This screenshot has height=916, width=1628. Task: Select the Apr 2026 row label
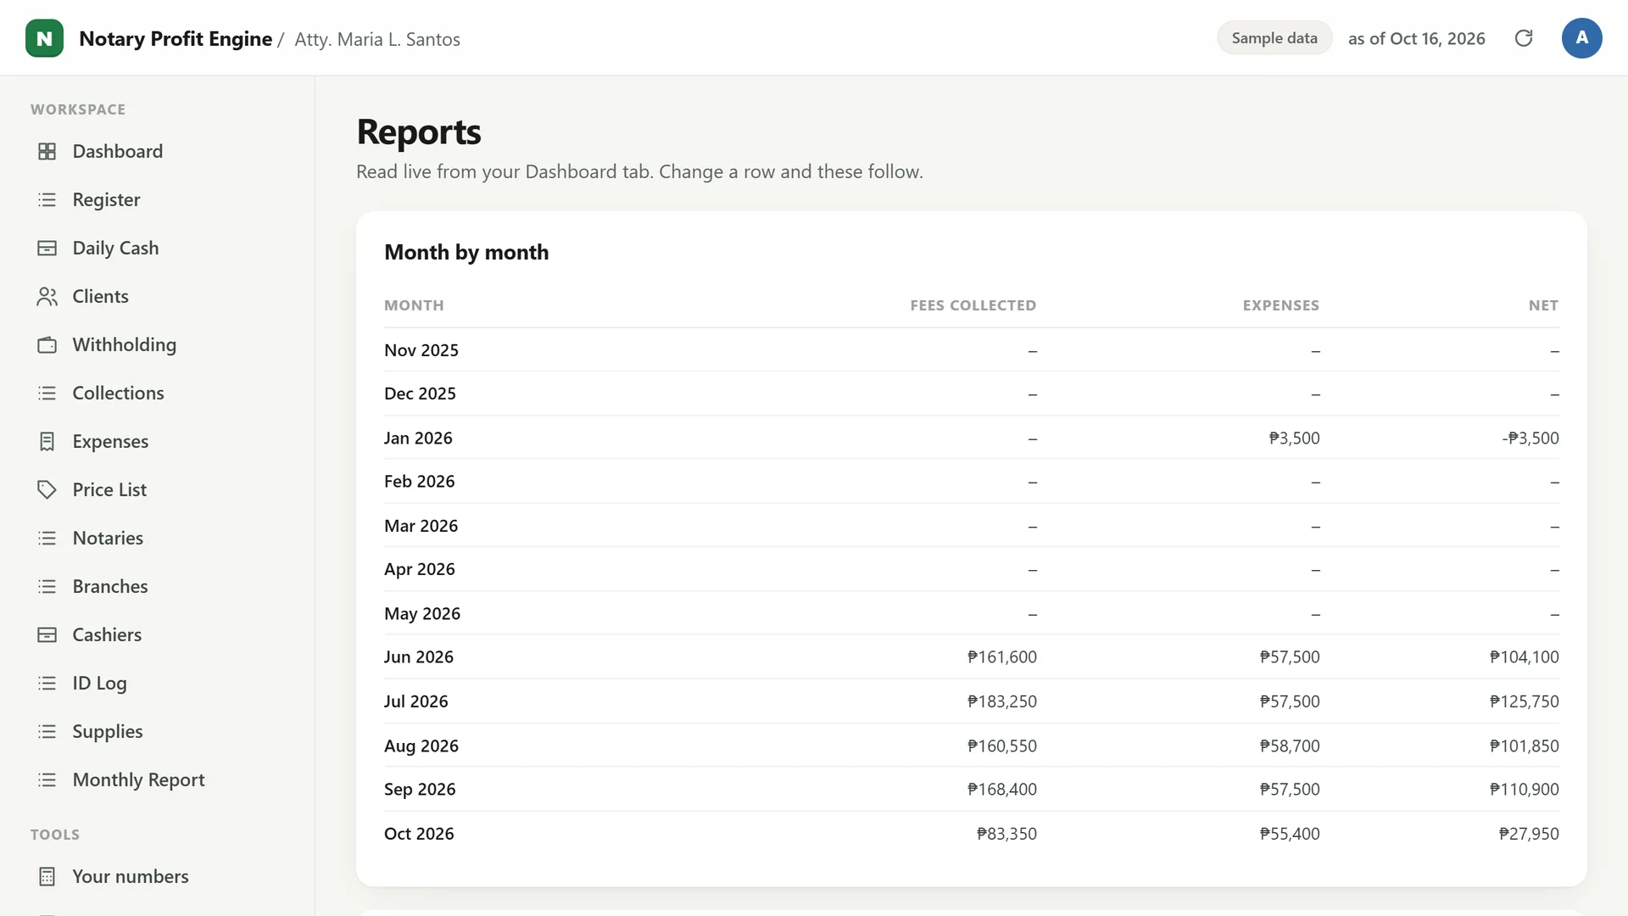pos(419,569)
